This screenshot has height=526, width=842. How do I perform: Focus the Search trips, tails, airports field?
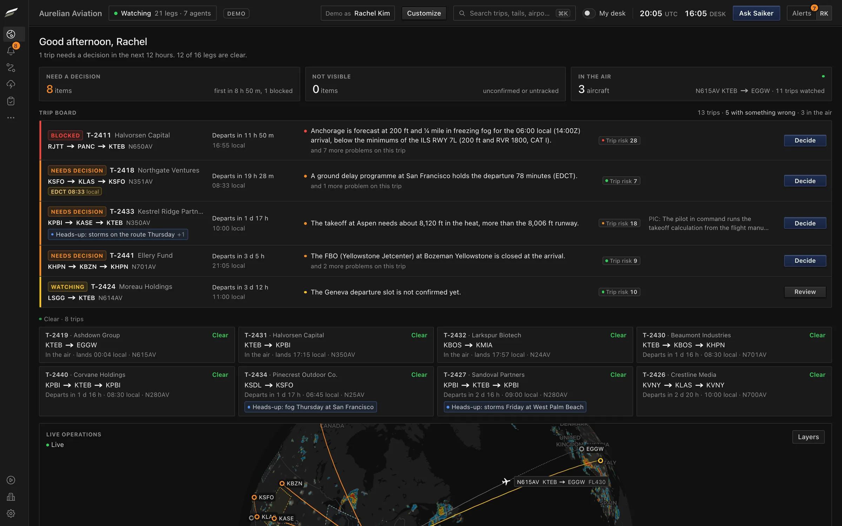tap(514, 13)
